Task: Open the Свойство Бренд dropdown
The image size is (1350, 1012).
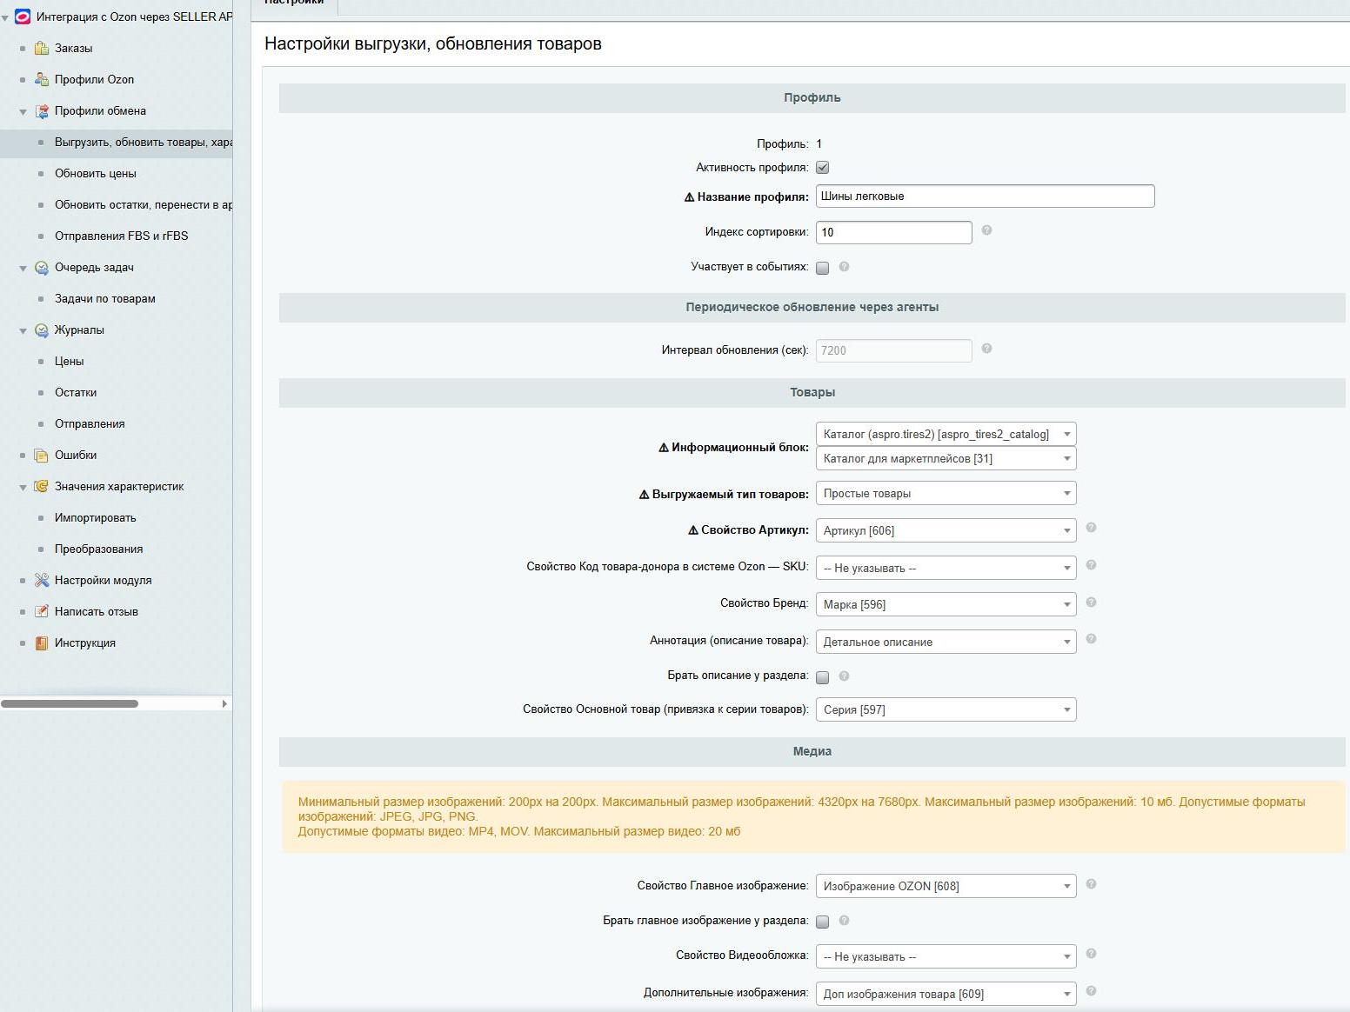Action: (946, 604)
